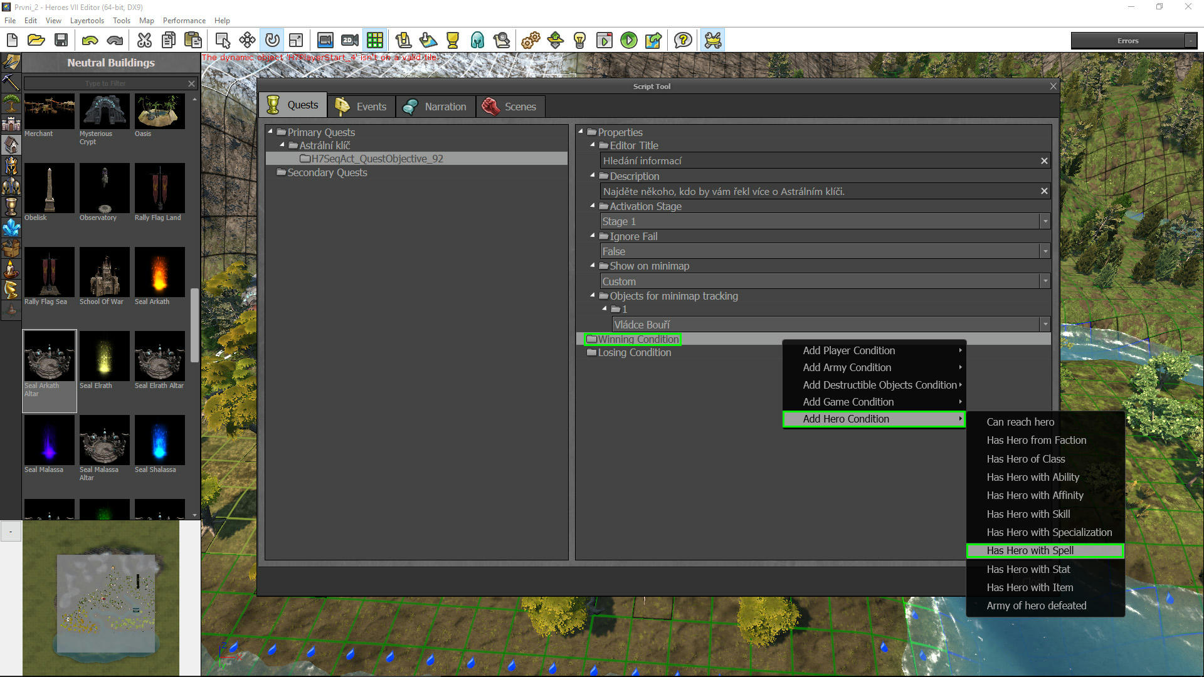Open the castle towns category
The width and height of the screenshot is (1204, 677).
[x=11, y=123]
